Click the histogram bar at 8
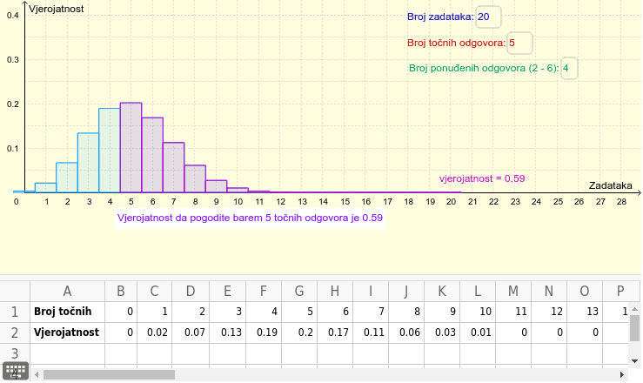This screenshot has width=643, height=383. [195, 178]
